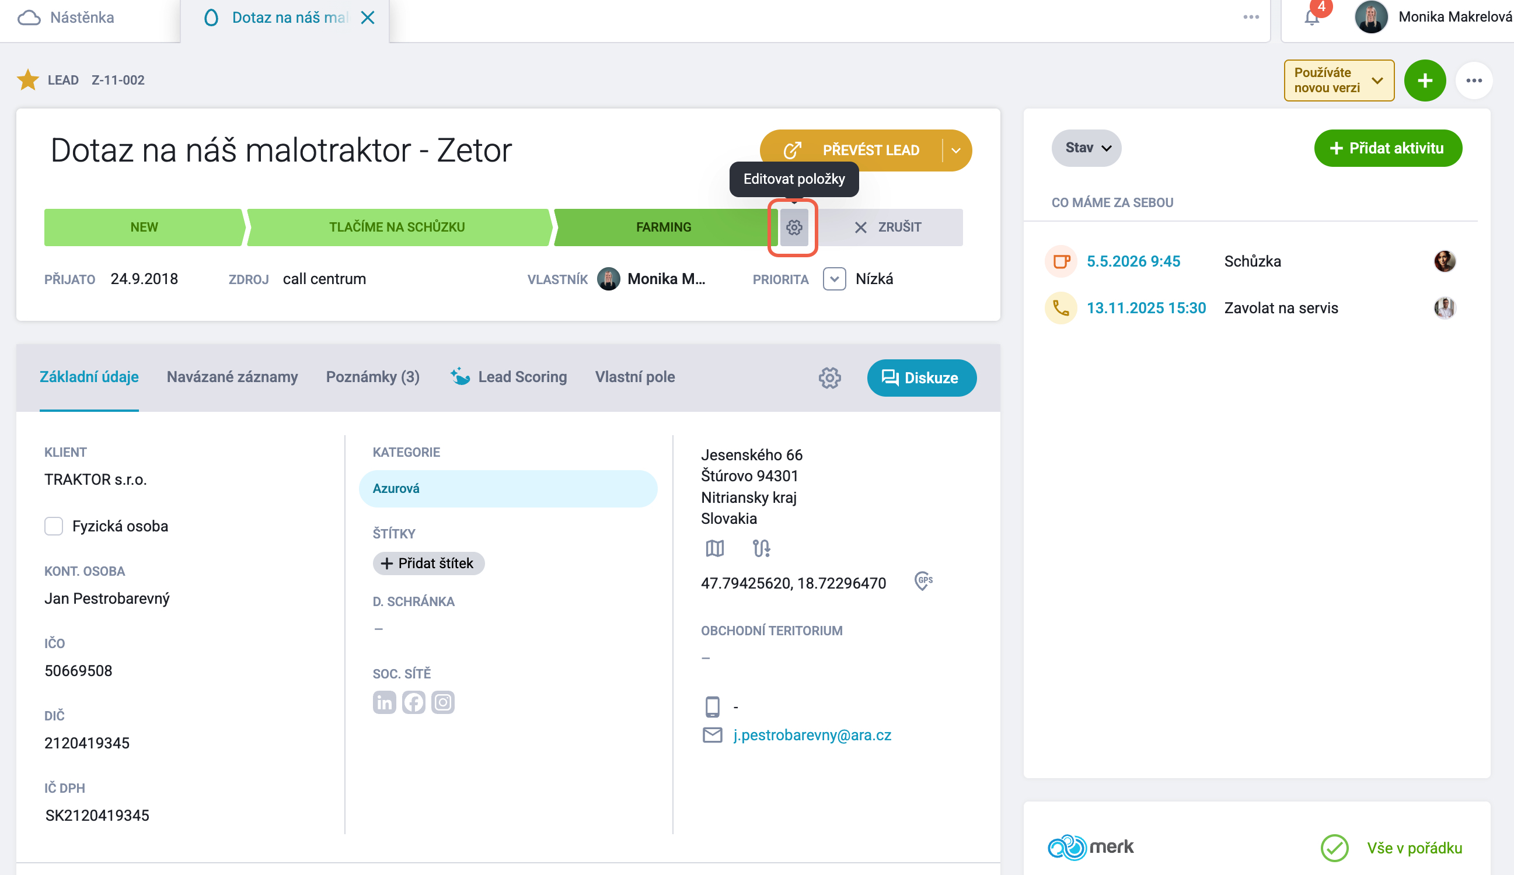
Task: Open the Stav filter dropdown
Action: 1086,148
